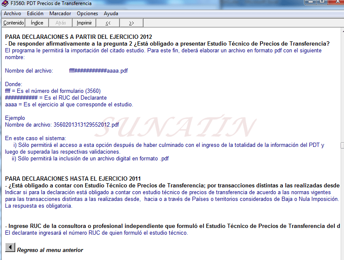Open the Marcador menu

[60, 14]
